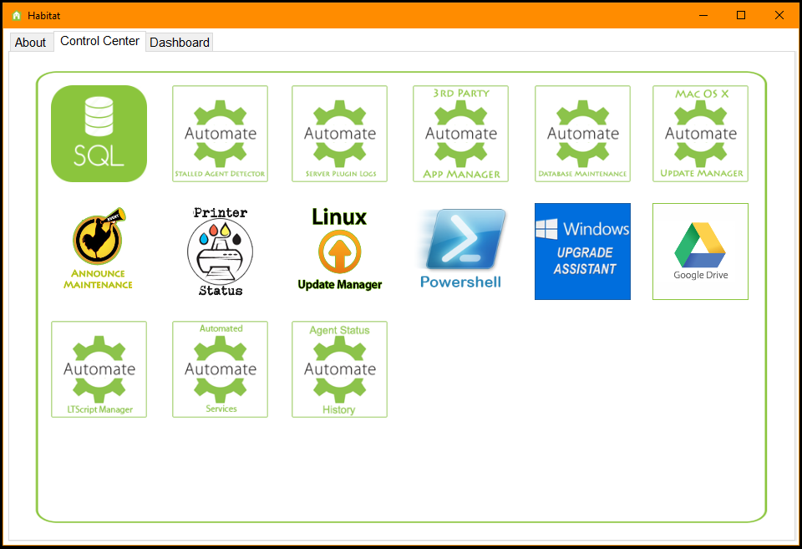This screenshot has width=802, height=549.
Task: Open the SQL database tool
Action: 99,134
